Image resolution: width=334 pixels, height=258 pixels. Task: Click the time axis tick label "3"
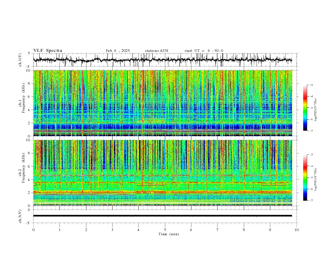click(x=112, y=230)
